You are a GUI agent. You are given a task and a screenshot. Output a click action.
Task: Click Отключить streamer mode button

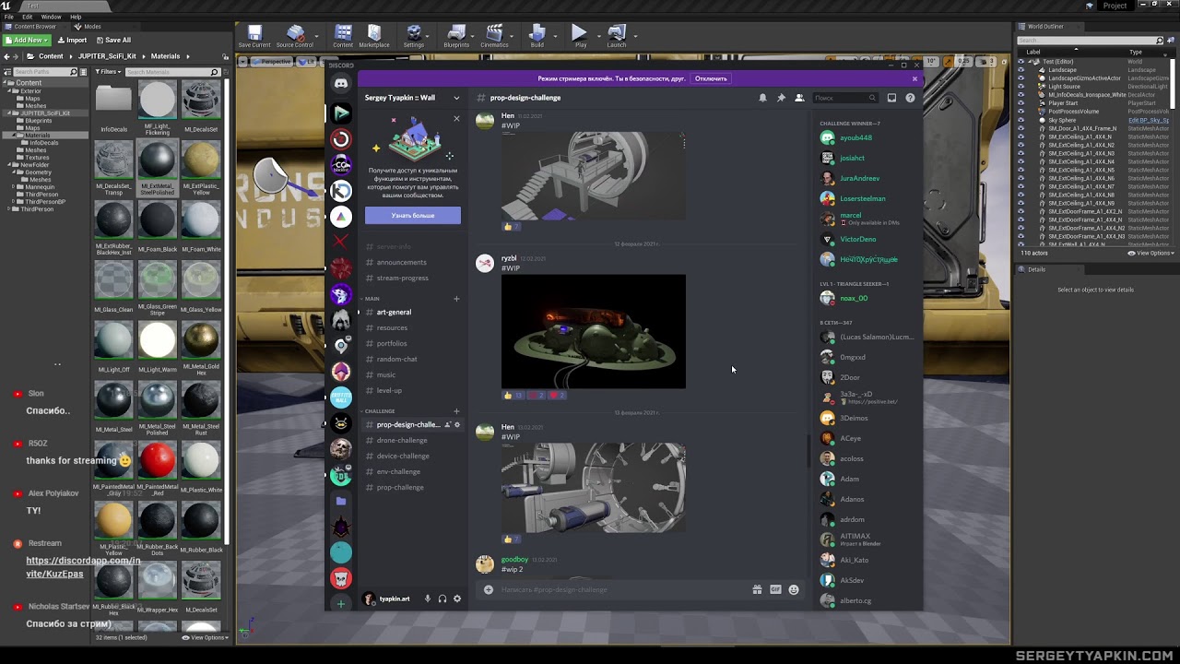[711, 78]
